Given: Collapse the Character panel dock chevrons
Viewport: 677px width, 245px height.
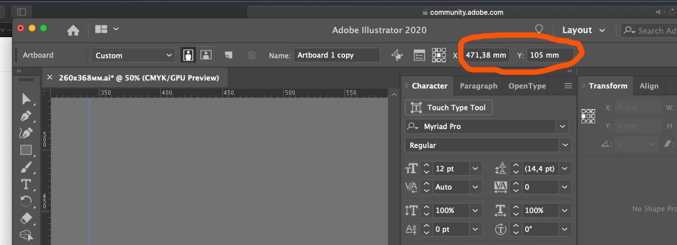Looking at the screenshot, I should (x=569, y=71).
